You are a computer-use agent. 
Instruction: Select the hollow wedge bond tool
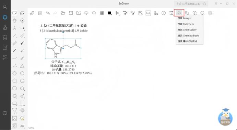coord(22,58)
